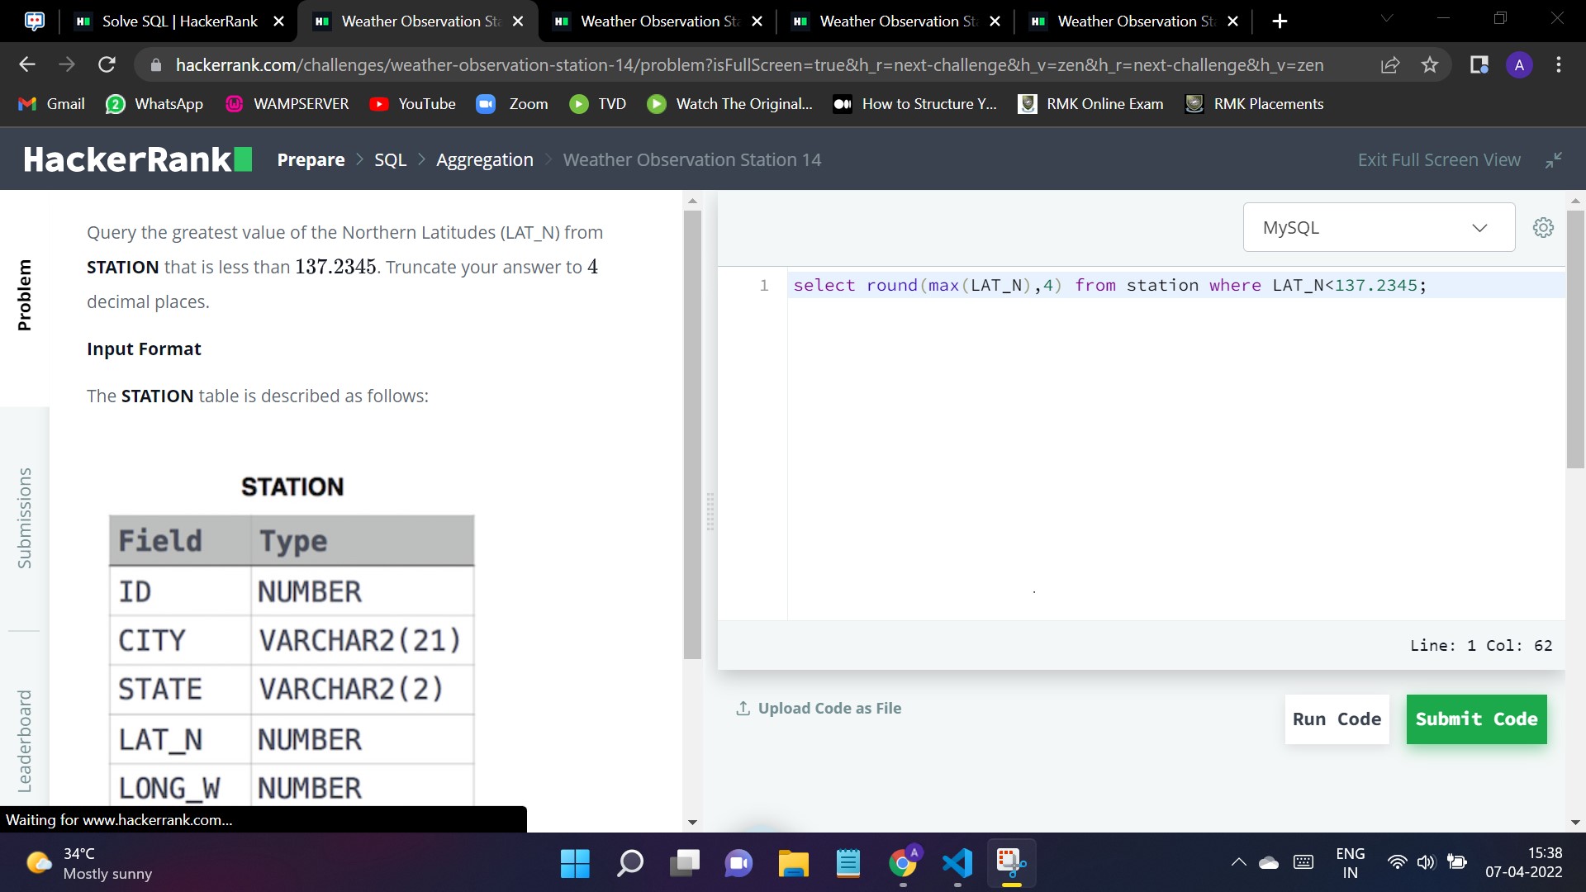Open RMK Online Exam bookmark

(x=1090, y=104)
